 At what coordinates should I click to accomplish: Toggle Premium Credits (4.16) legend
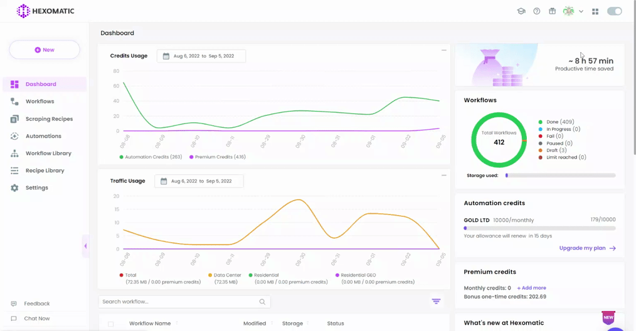[218, 157]
